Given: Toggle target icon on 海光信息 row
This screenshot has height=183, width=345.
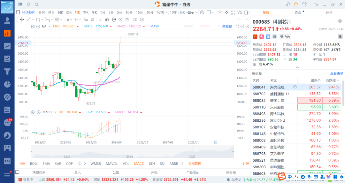Looking at the screenshot, I should (295, 87).
